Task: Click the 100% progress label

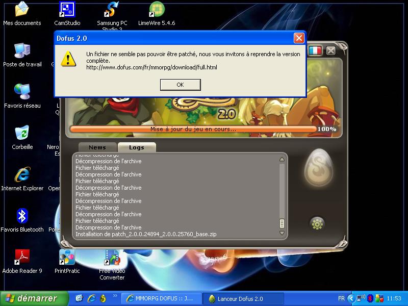Action: [327, 129]
